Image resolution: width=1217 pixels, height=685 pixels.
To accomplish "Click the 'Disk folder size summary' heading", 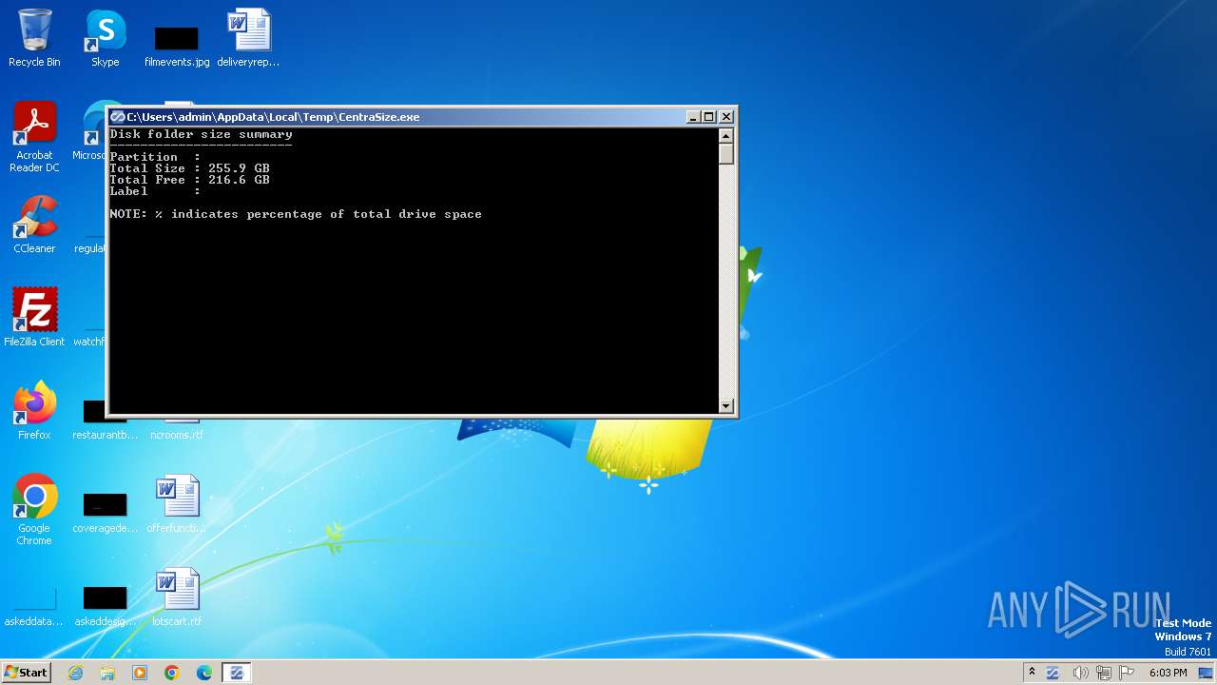I will click(201, 134).
